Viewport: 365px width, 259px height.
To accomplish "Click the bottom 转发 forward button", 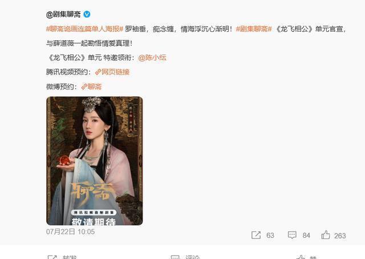I will (x=62, y=257).
